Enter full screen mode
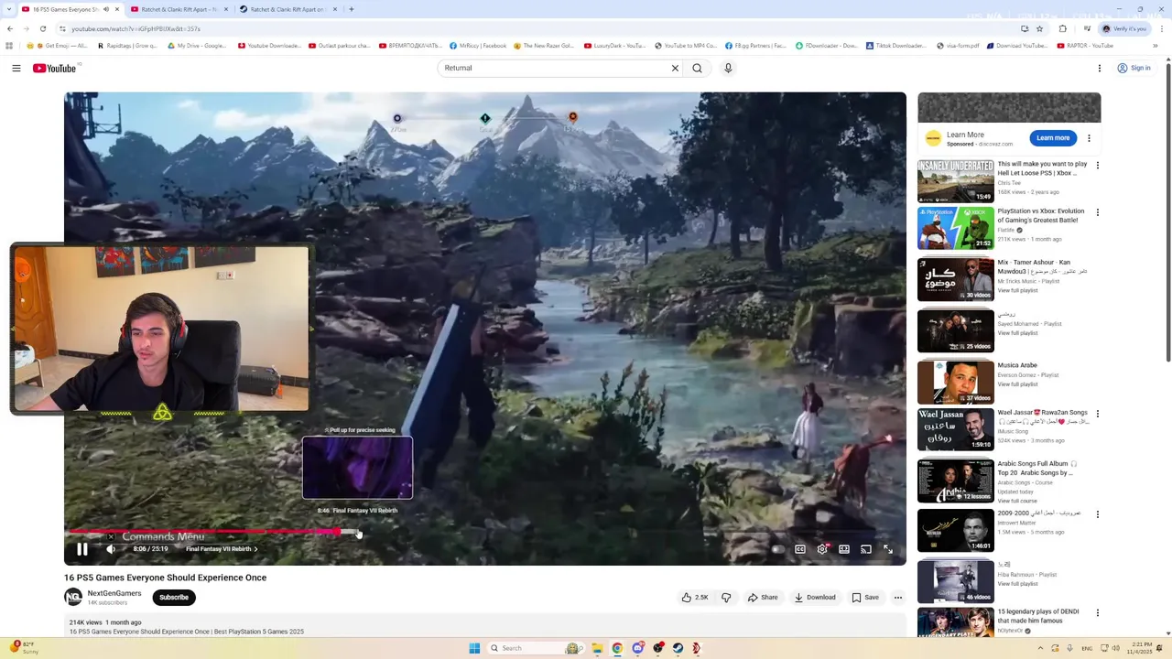1172x659 pixels. (888, 549)
